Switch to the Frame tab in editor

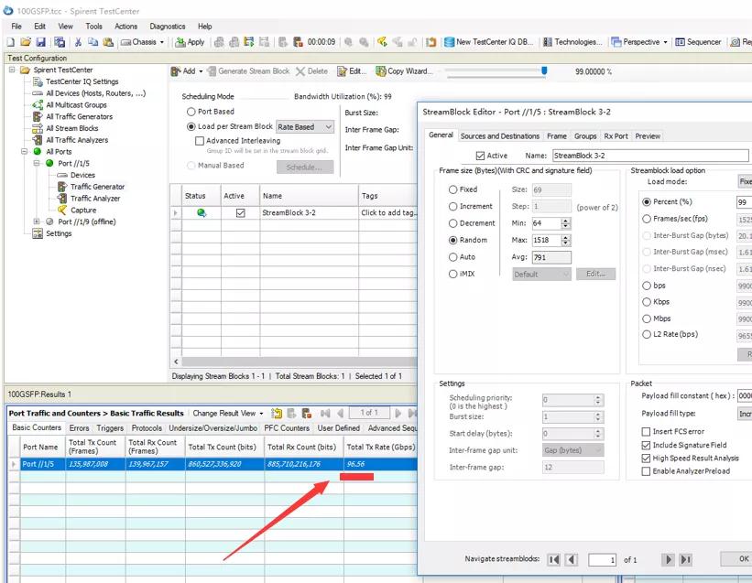click(x=557, y=136)
